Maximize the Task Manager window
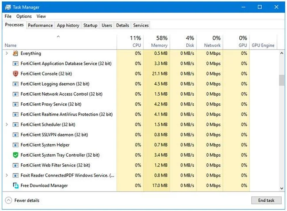The height and width of the screenshot is (211, 287). [x=260, y=7]
